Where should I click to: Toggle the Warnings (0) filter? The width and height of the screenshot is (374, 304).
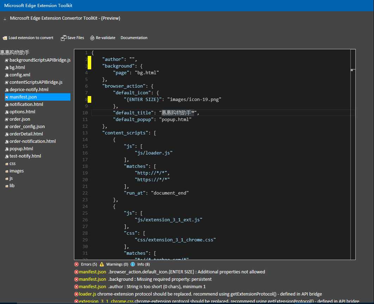pyautogui.click(x=117, y=264)
